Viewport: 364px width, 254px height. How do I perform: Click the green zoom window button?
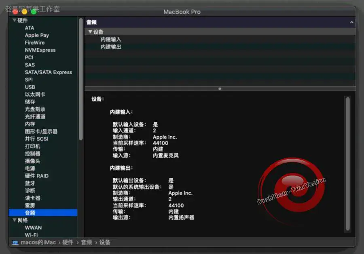tap(34, 11)
